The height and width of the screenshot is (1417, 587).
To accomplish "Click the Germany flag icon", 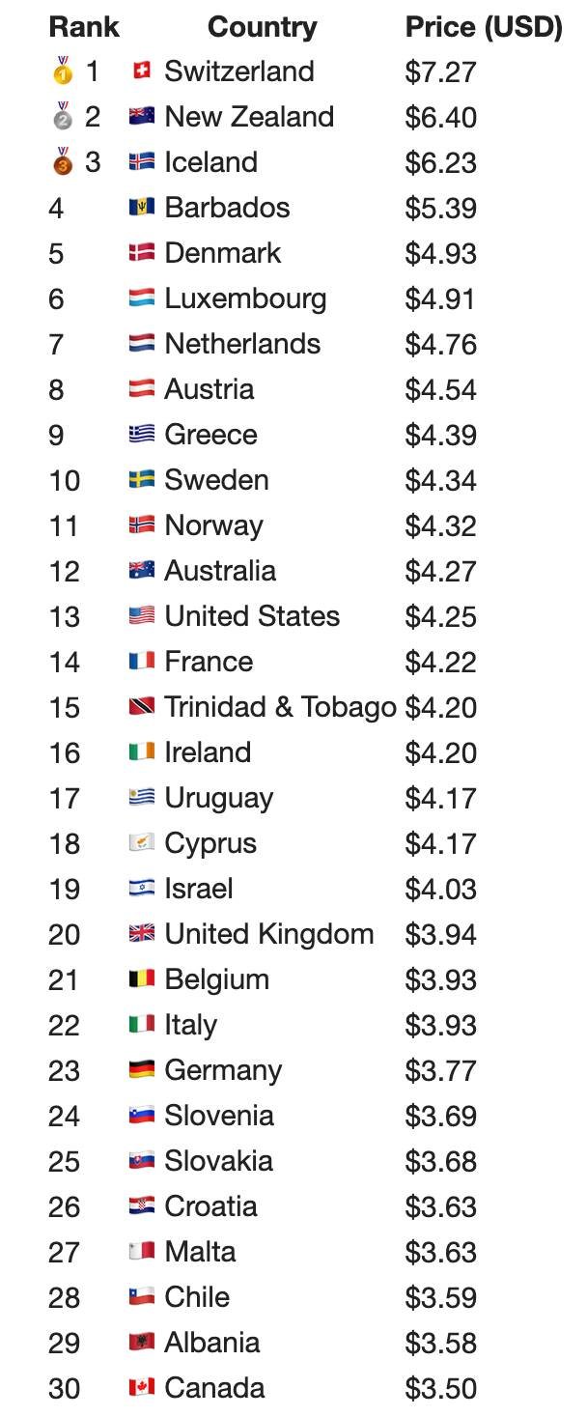I will coord(142,1070).
